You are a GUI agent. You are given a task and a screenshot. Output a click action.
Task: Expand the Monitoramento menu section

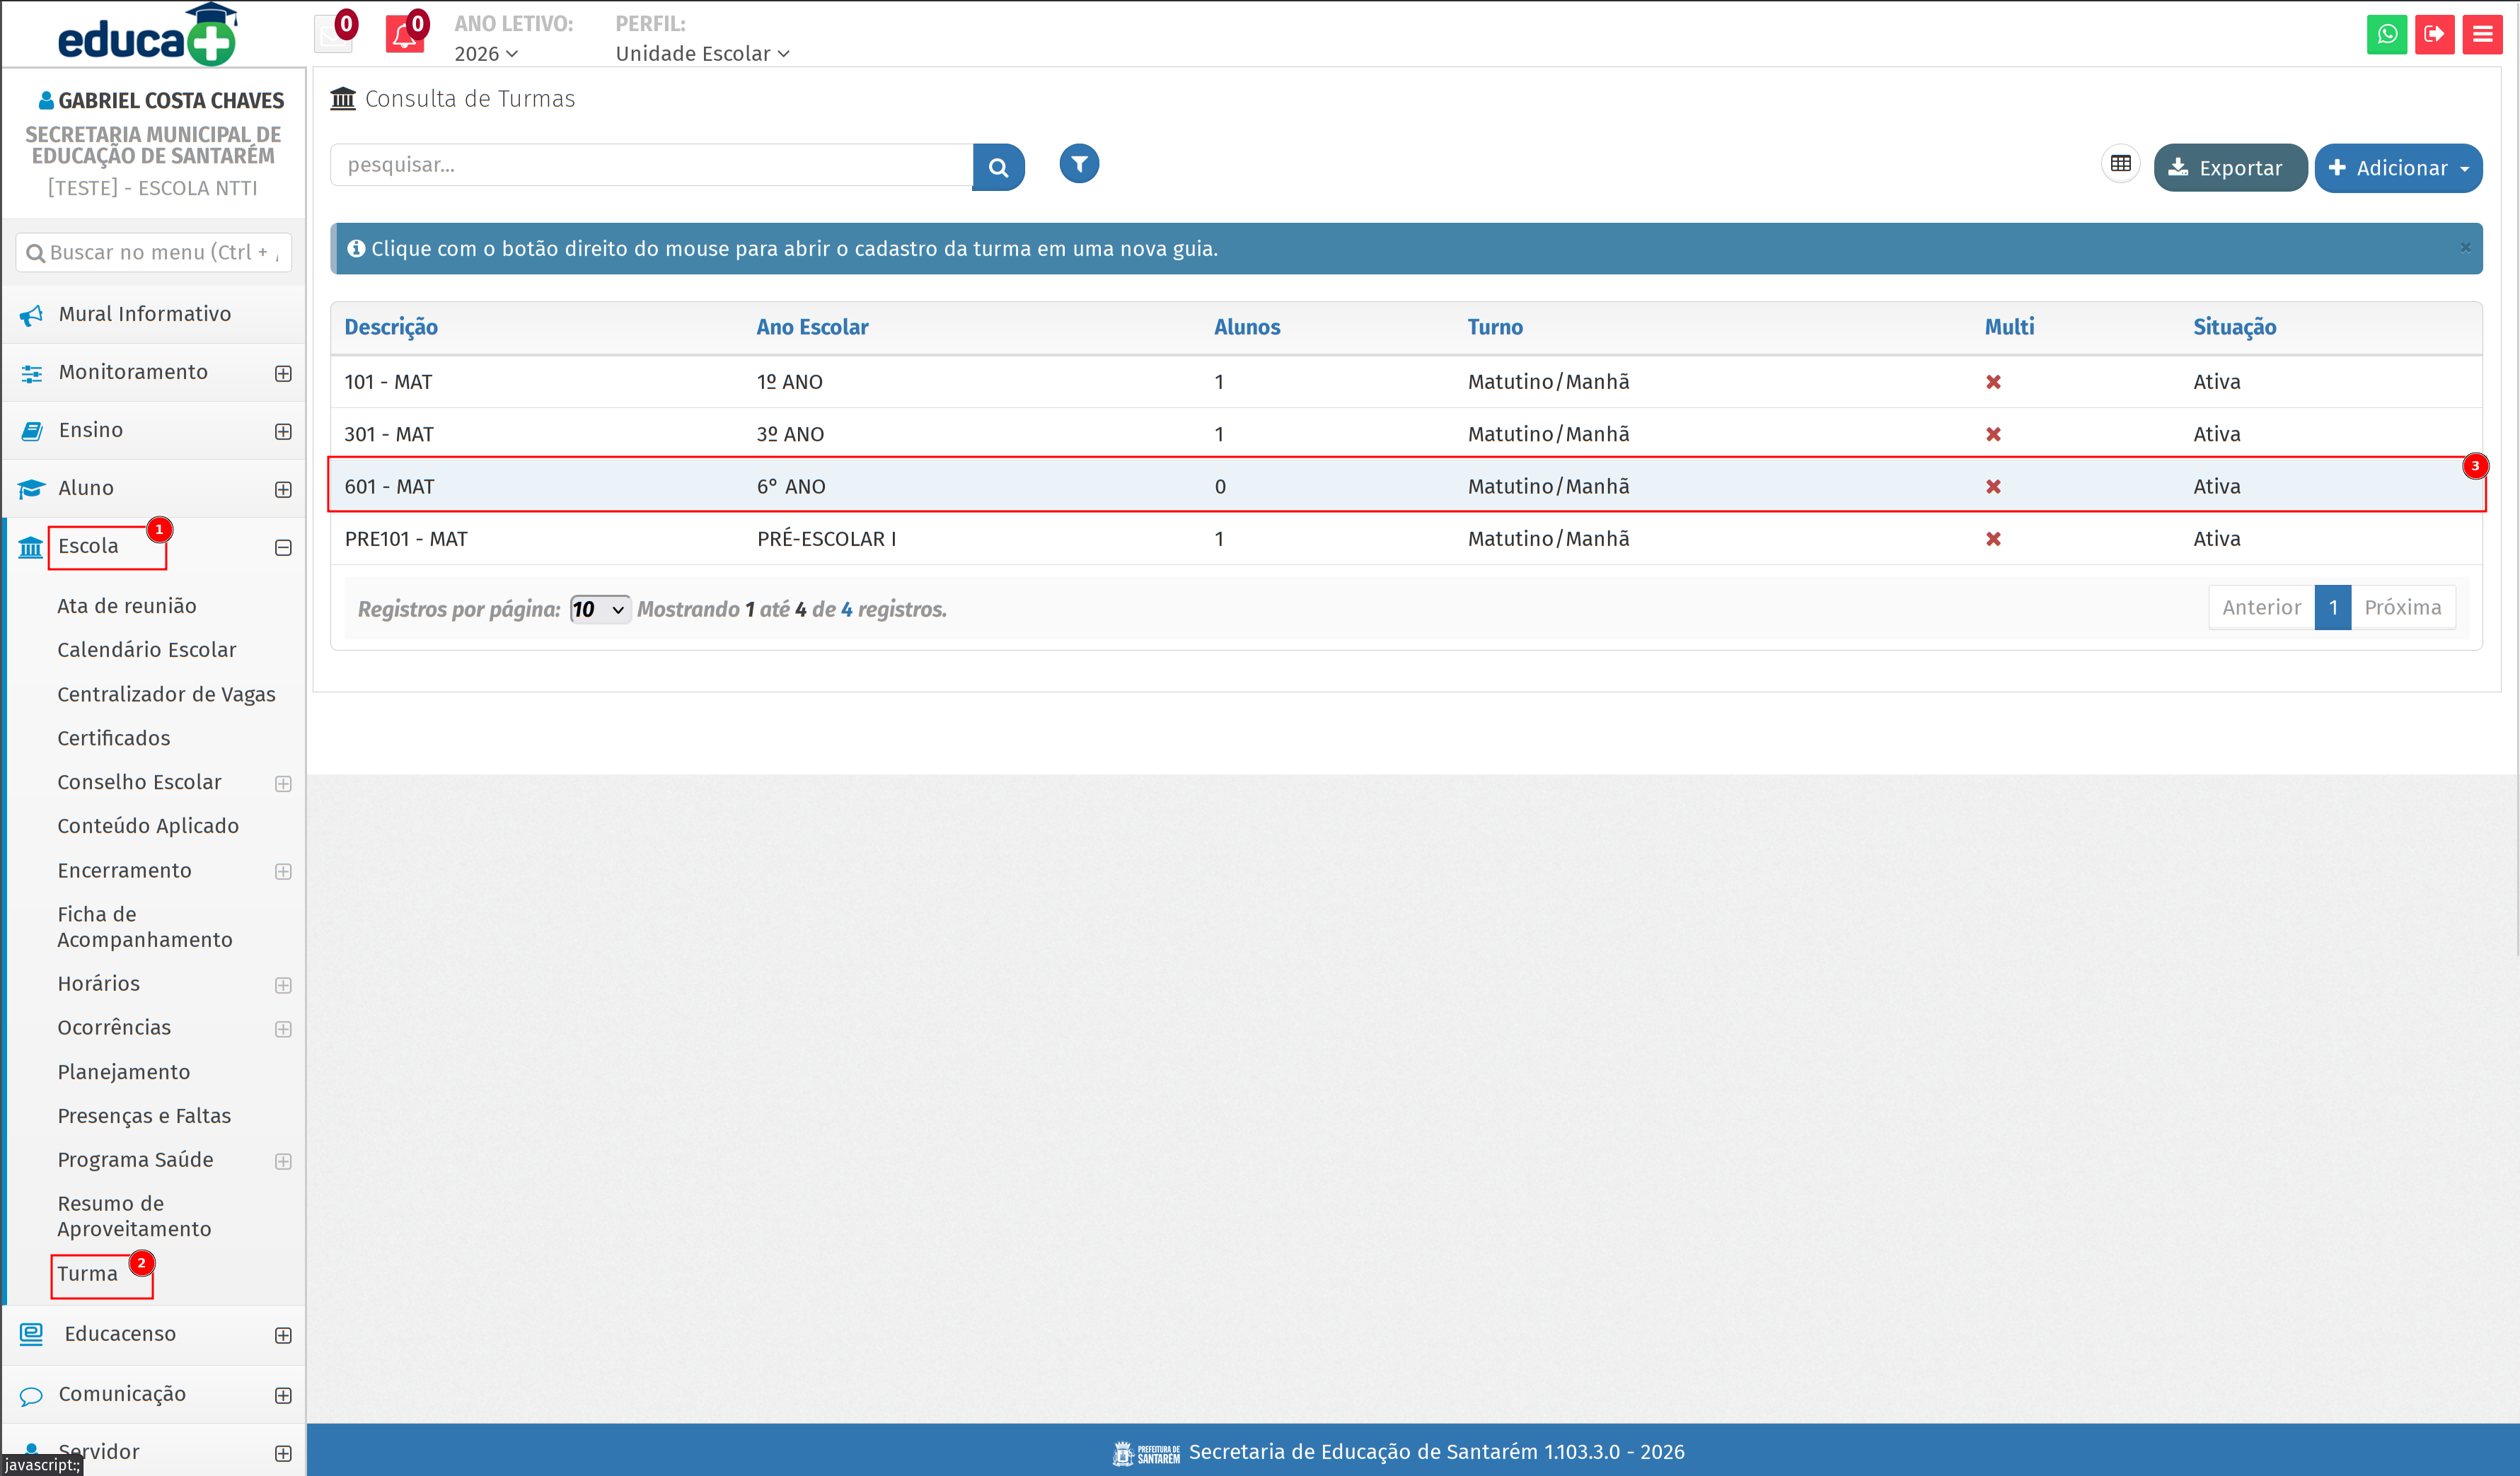(283, 373)
